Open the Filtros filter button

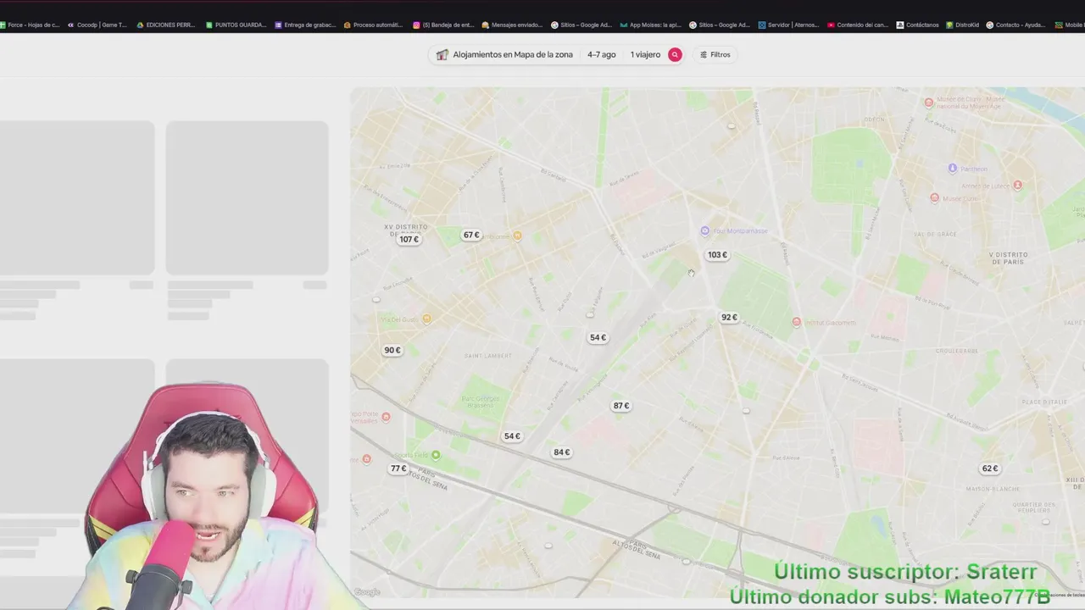tap(715, 54)
